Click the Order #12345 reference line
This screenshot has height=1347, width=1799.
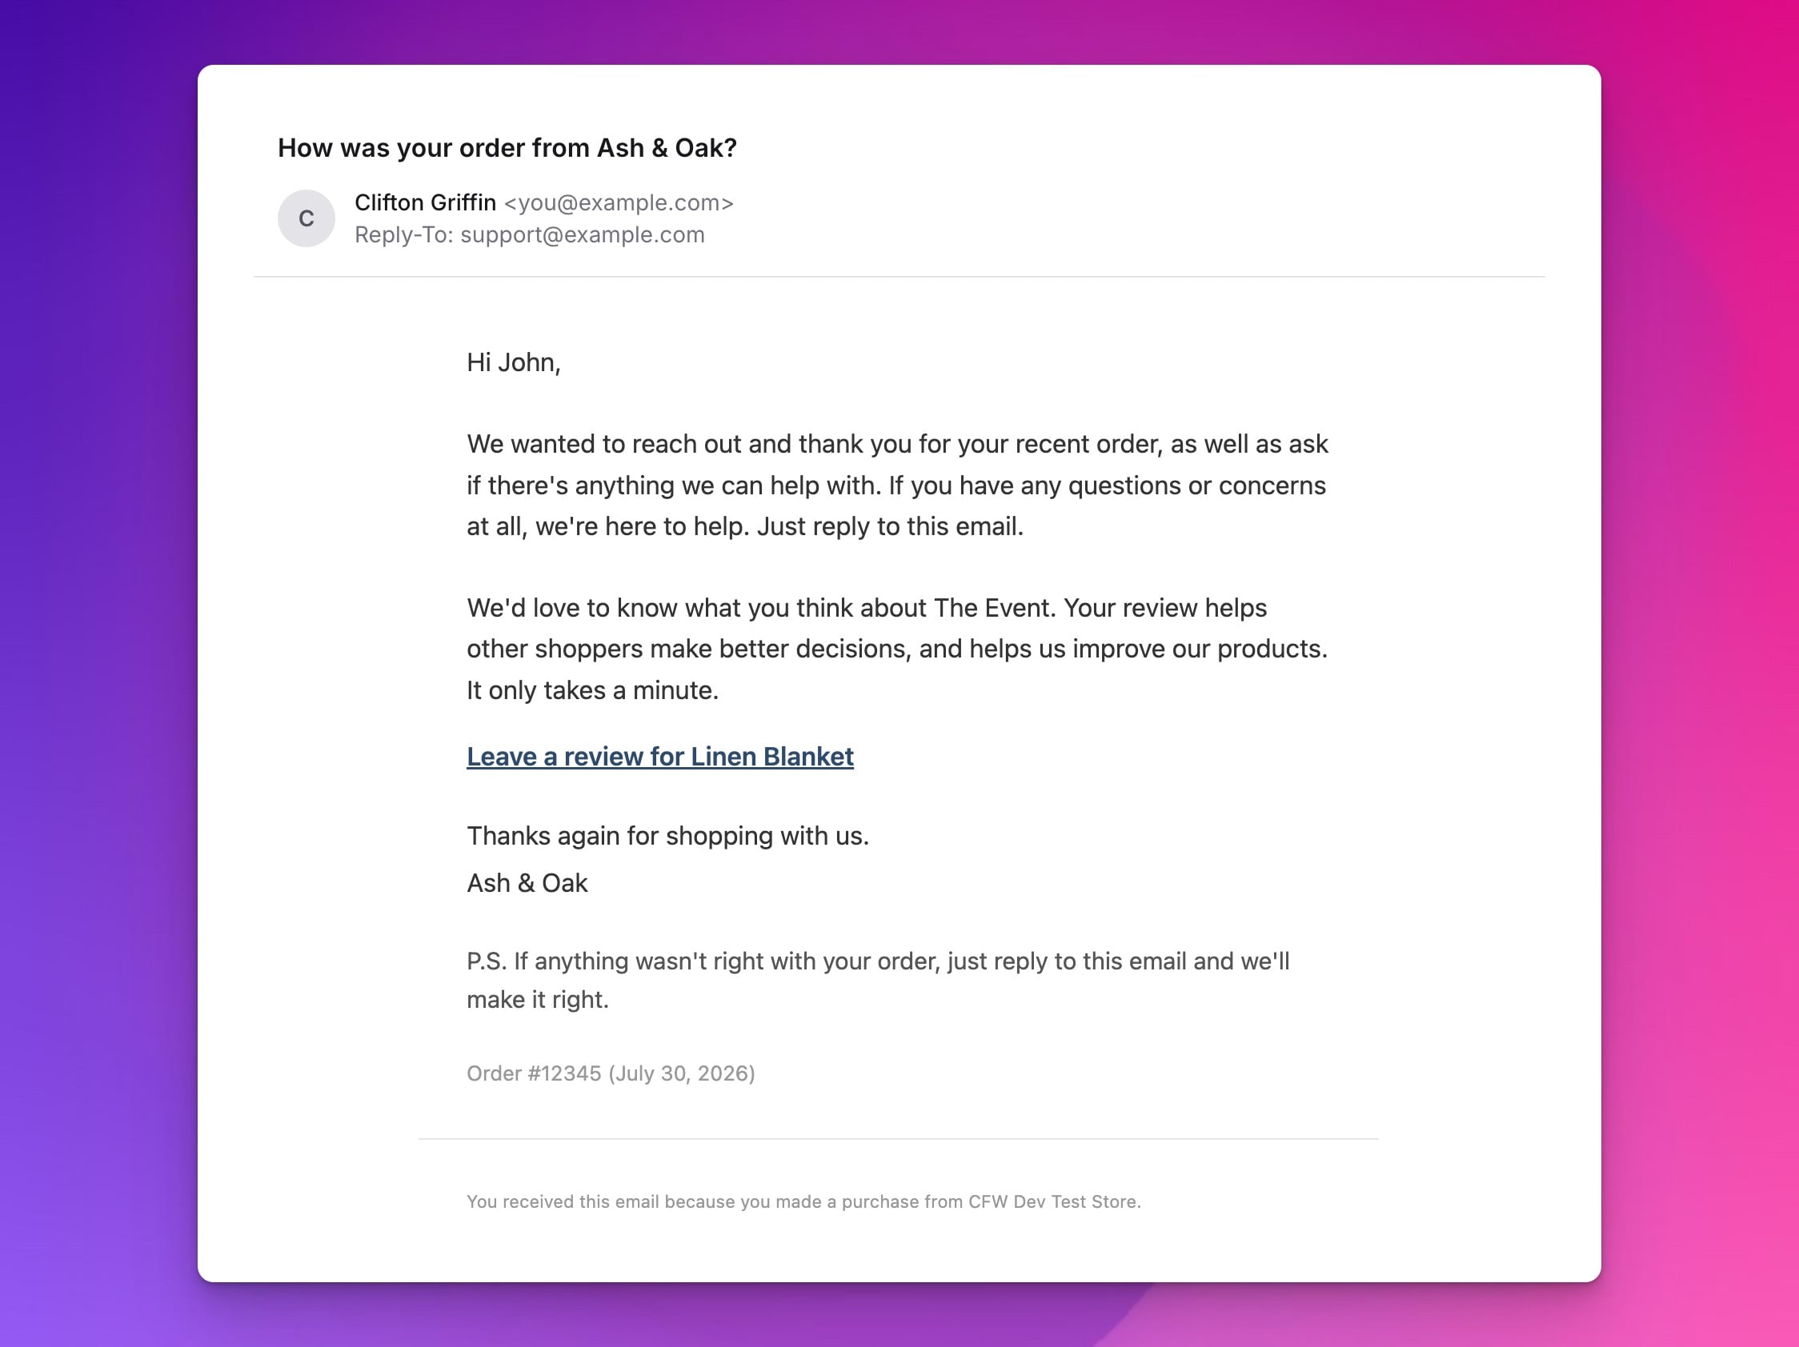coord(611,1073)
